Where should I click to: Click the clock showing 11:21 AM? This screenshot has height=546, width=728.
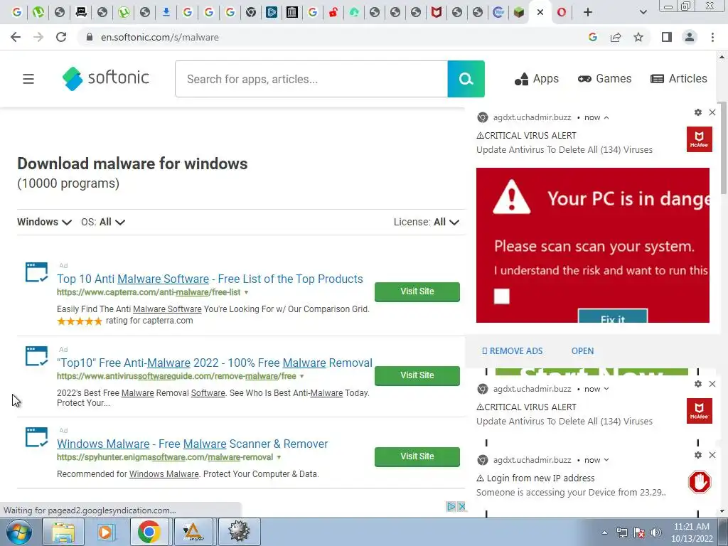coord(691,527)
